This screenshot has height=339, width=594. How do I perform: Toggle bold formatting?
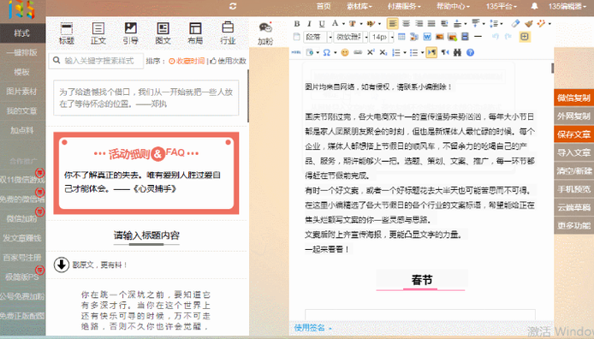click(297, 23)
